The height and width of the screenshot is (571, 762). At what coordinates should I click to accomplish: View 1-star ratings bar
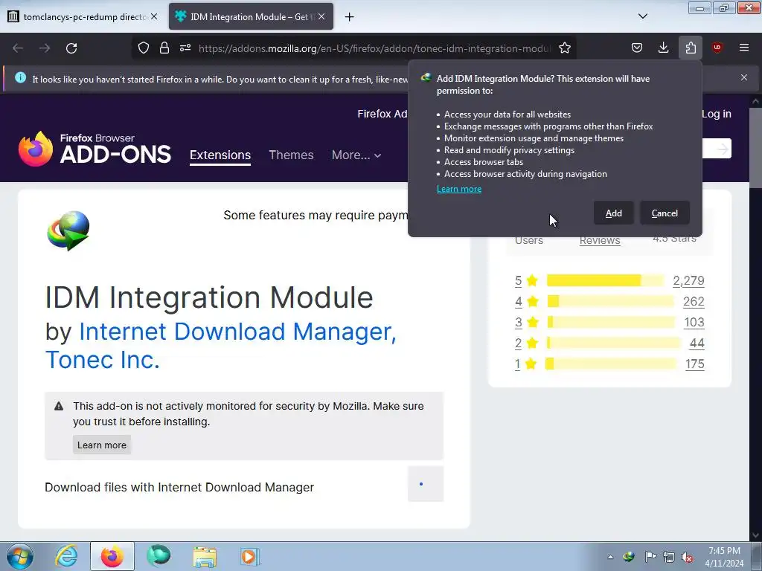[x=610, y=364]
